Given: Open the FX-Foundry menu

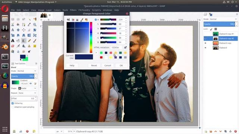Looking at the screenshot, I should pos(84,10).
